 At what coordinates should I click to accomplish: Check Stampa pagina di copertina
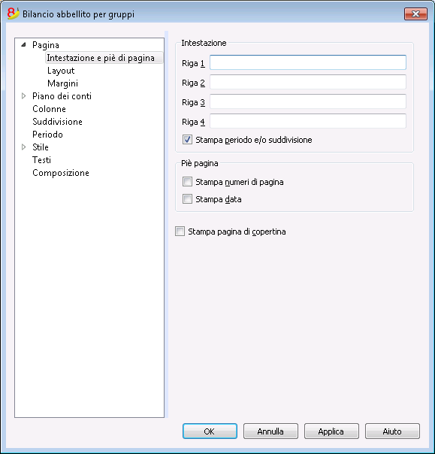pyautogui.click(x=180, y=232)
